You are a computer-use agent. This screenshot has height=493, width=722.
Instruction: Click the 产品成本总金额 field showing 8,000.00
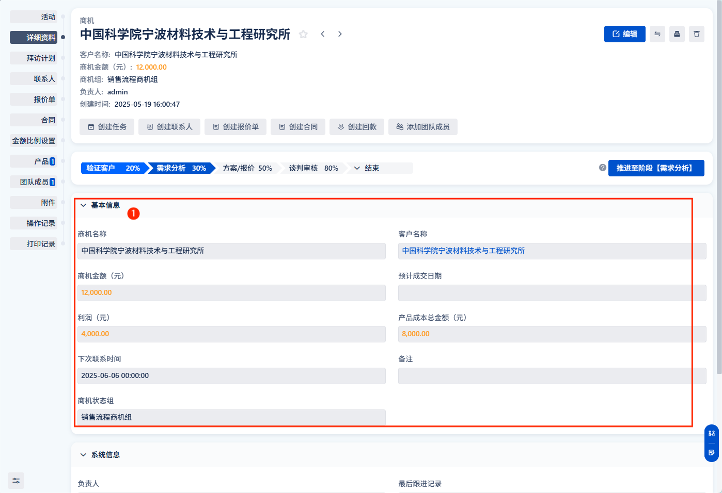pos(552,334)
